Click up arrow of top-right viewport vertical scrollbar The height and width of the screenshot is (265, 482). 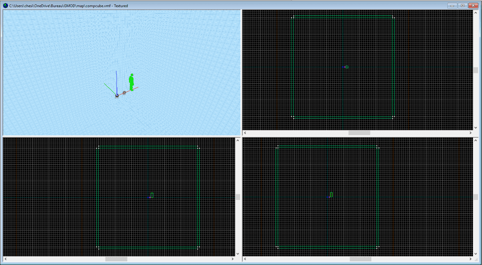[476, 12]
